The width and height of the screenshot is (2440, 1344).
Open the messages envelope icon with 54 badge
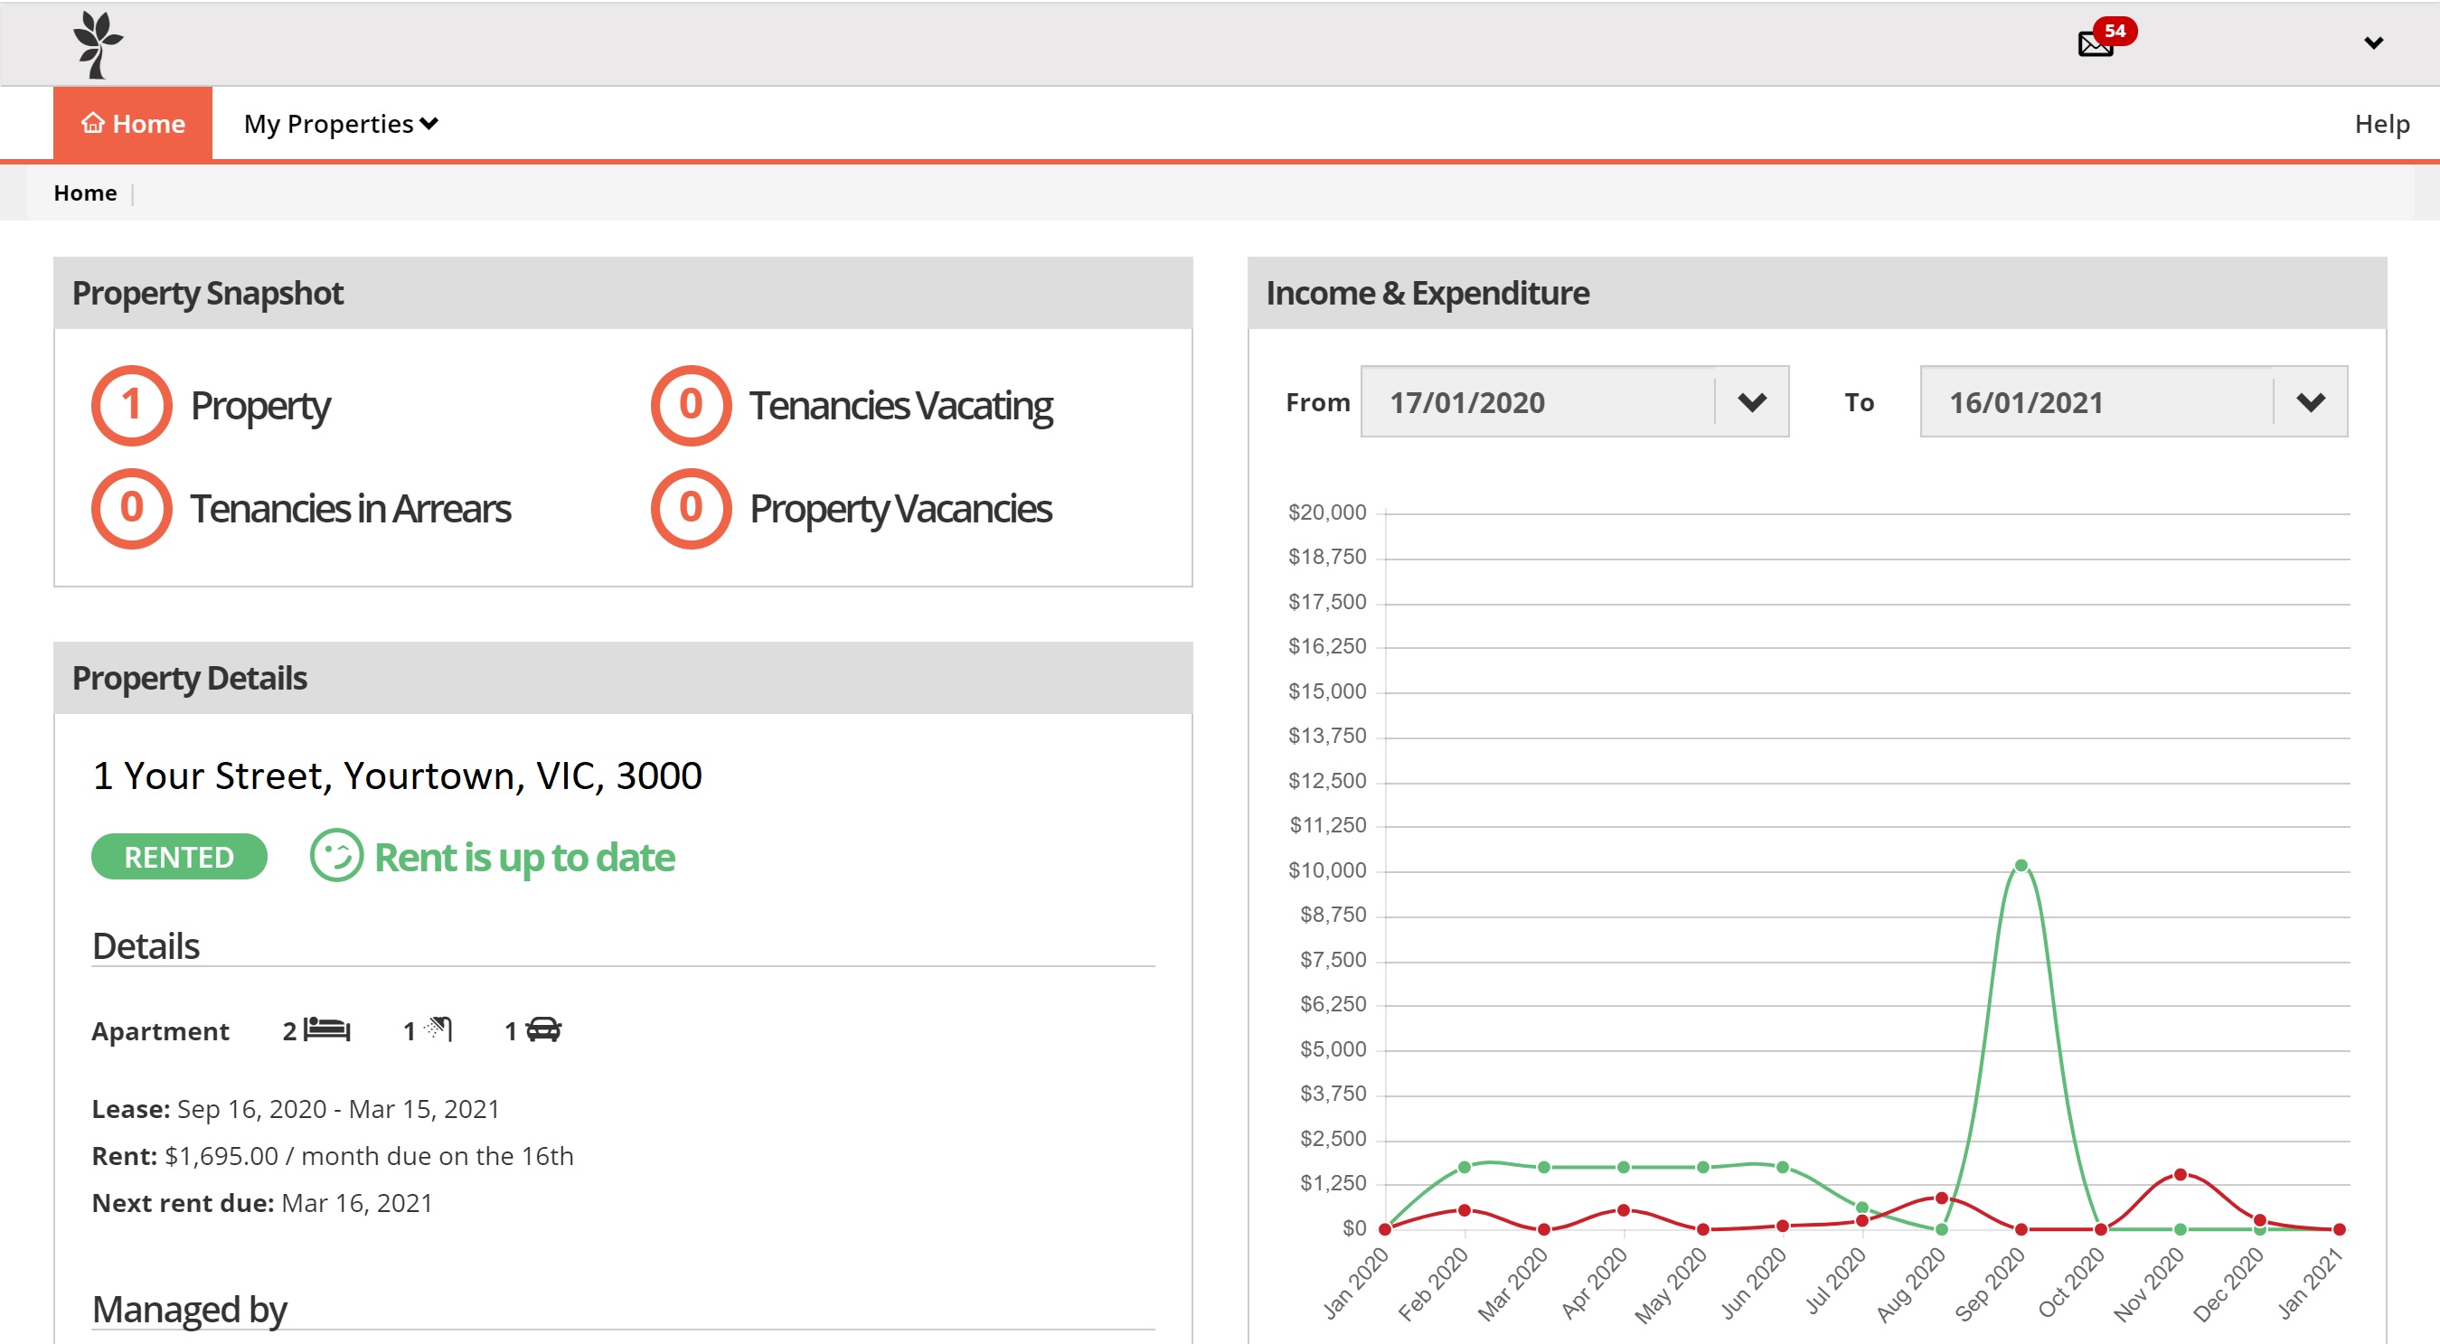[x=2096, y=43]
